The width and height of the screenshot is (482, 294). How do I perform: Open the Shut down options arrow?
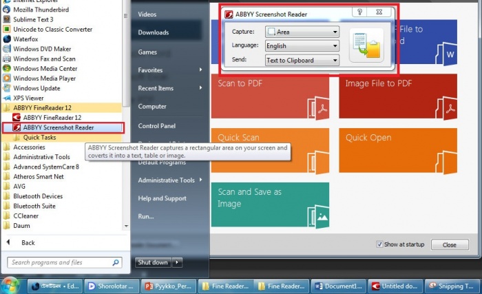[177, 262]
